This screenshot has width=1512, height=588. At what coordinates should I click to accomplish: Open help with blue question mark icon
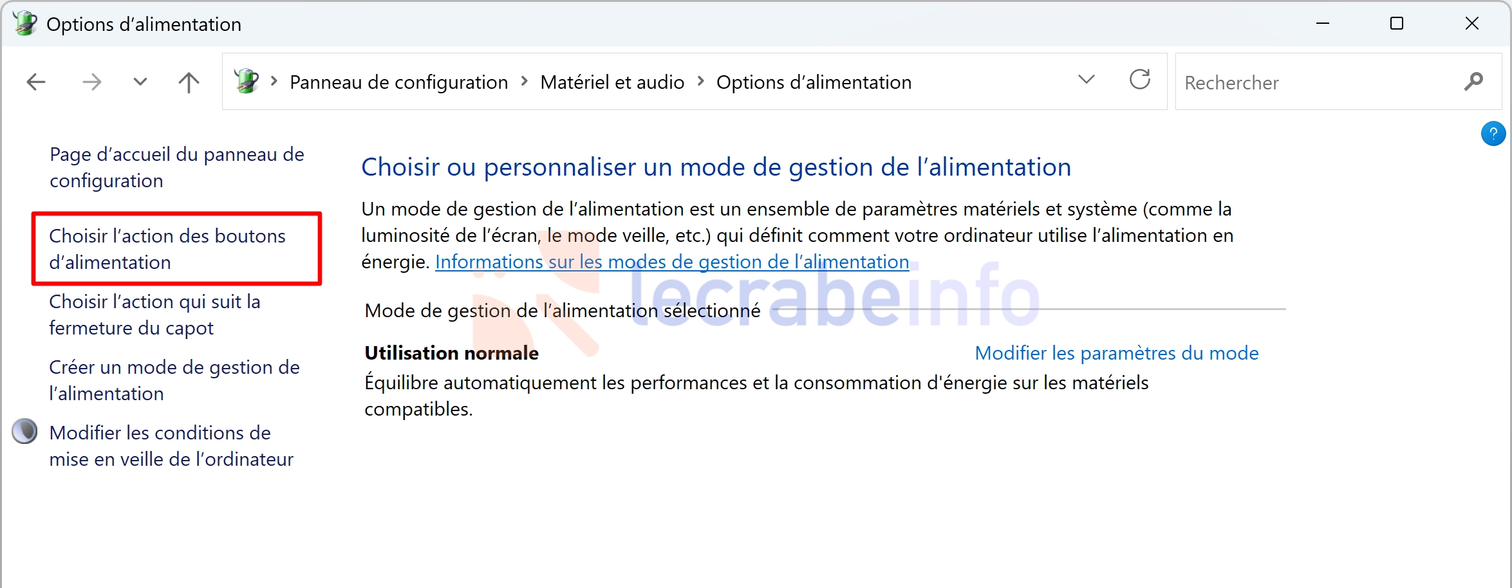tap(1493, 134)
